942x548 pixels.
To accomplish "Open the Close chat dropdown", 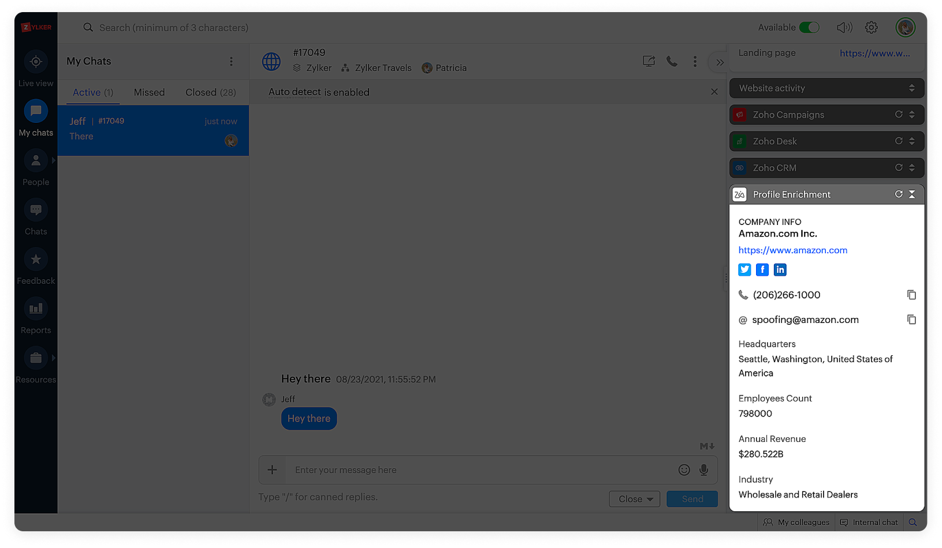I will pyautogui.click(x=635, y=499).
